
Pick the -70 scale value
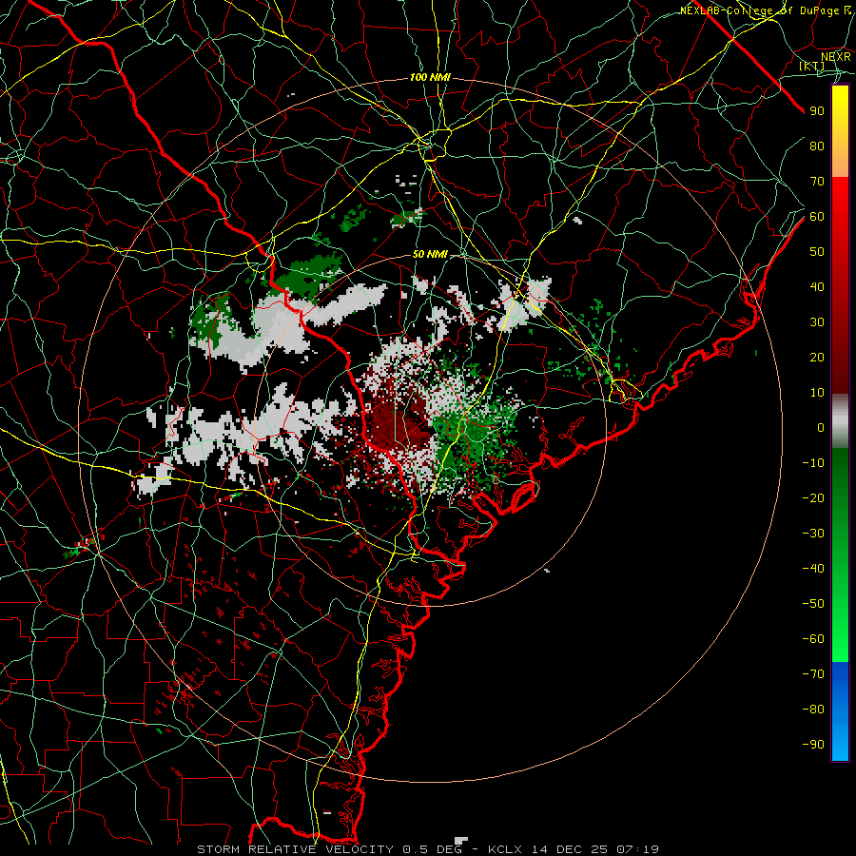coord(813,673)
